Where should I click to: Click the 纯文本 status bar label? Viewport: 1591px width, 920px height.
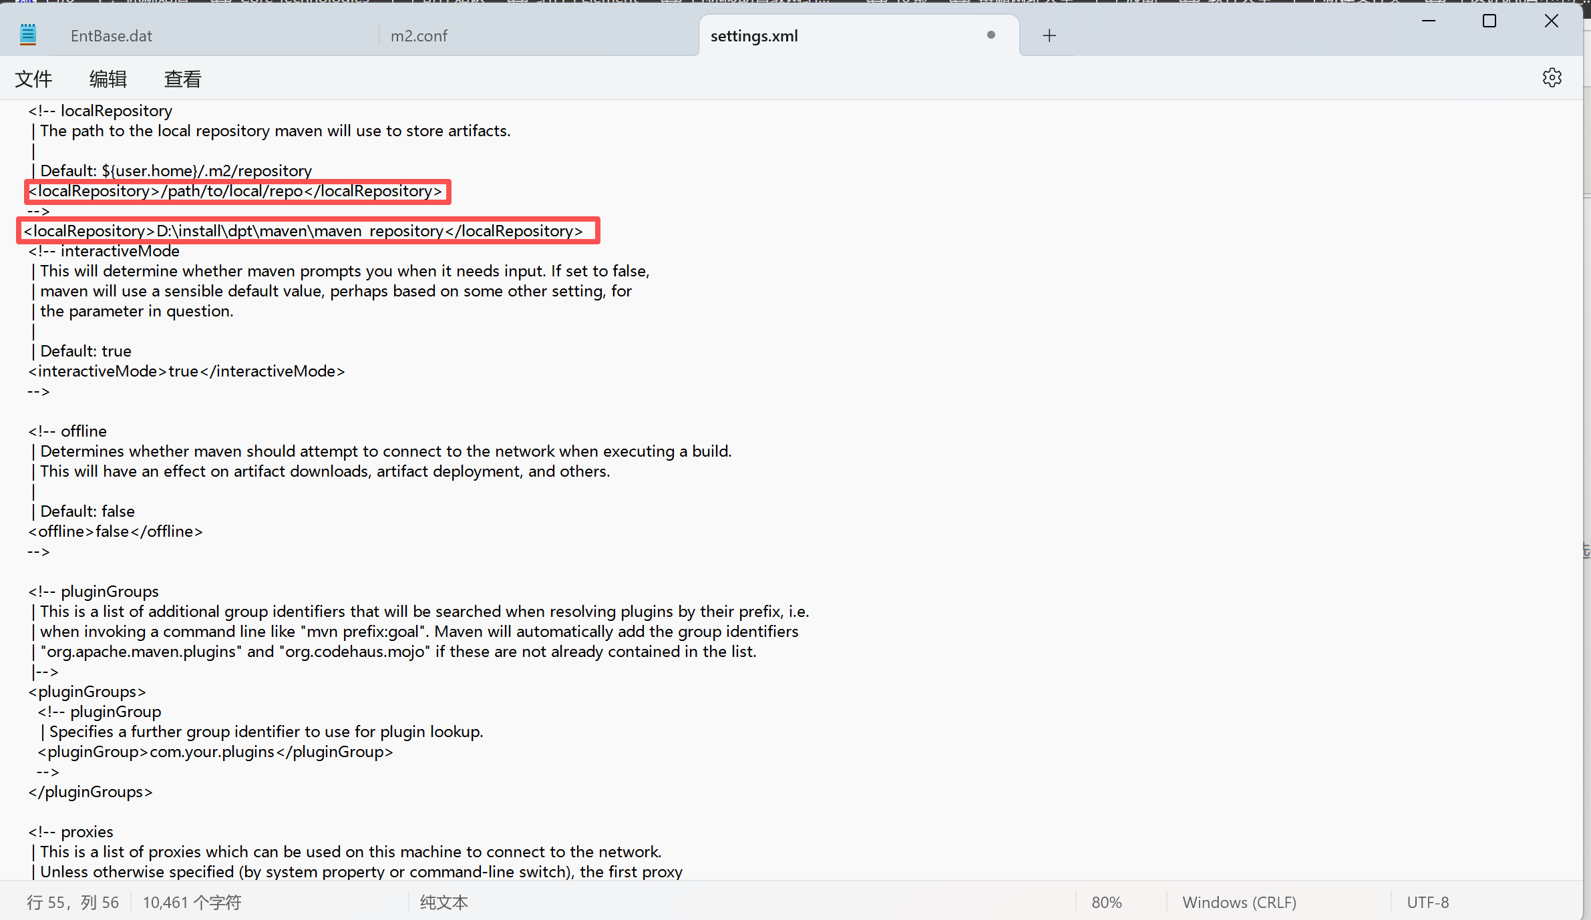point(444,902)
